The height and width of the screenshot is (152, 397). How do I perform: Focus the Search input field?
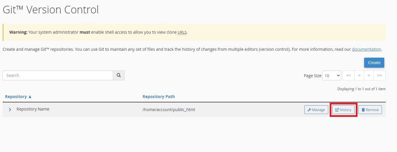pyautogui.click(x=58, y=75)
